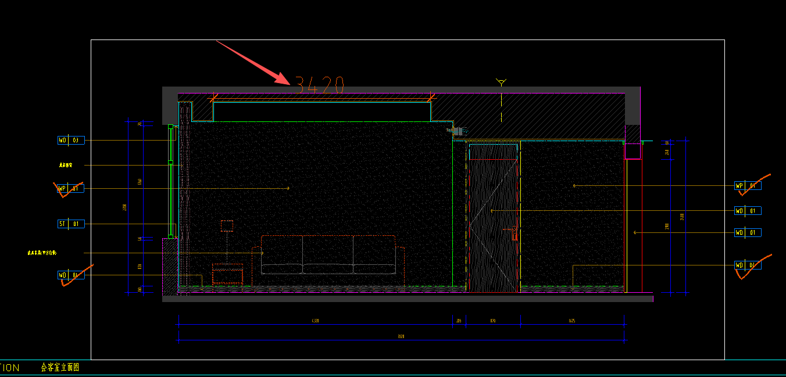Select the bottom-right checked WD tag

pos(748,265)
